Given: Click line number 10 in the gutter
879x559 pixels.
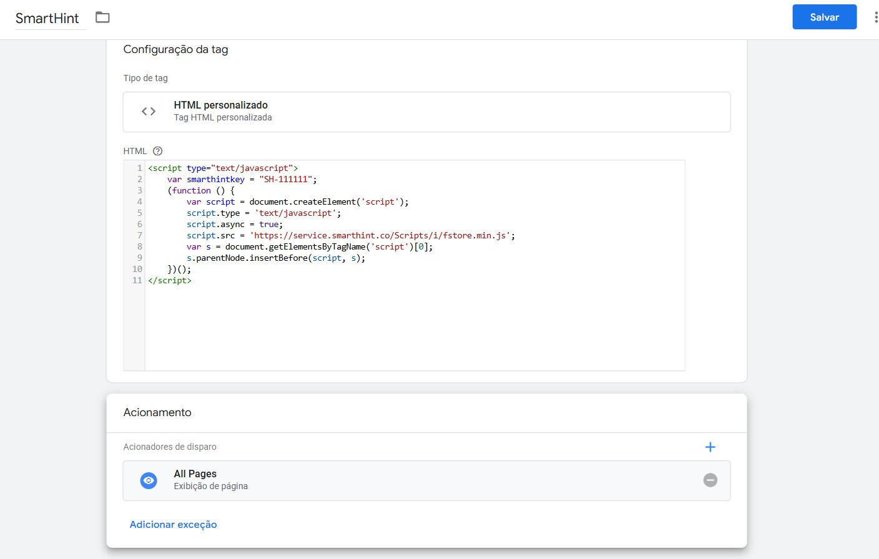Looking at the screenshot, I should tap(137, 269).
